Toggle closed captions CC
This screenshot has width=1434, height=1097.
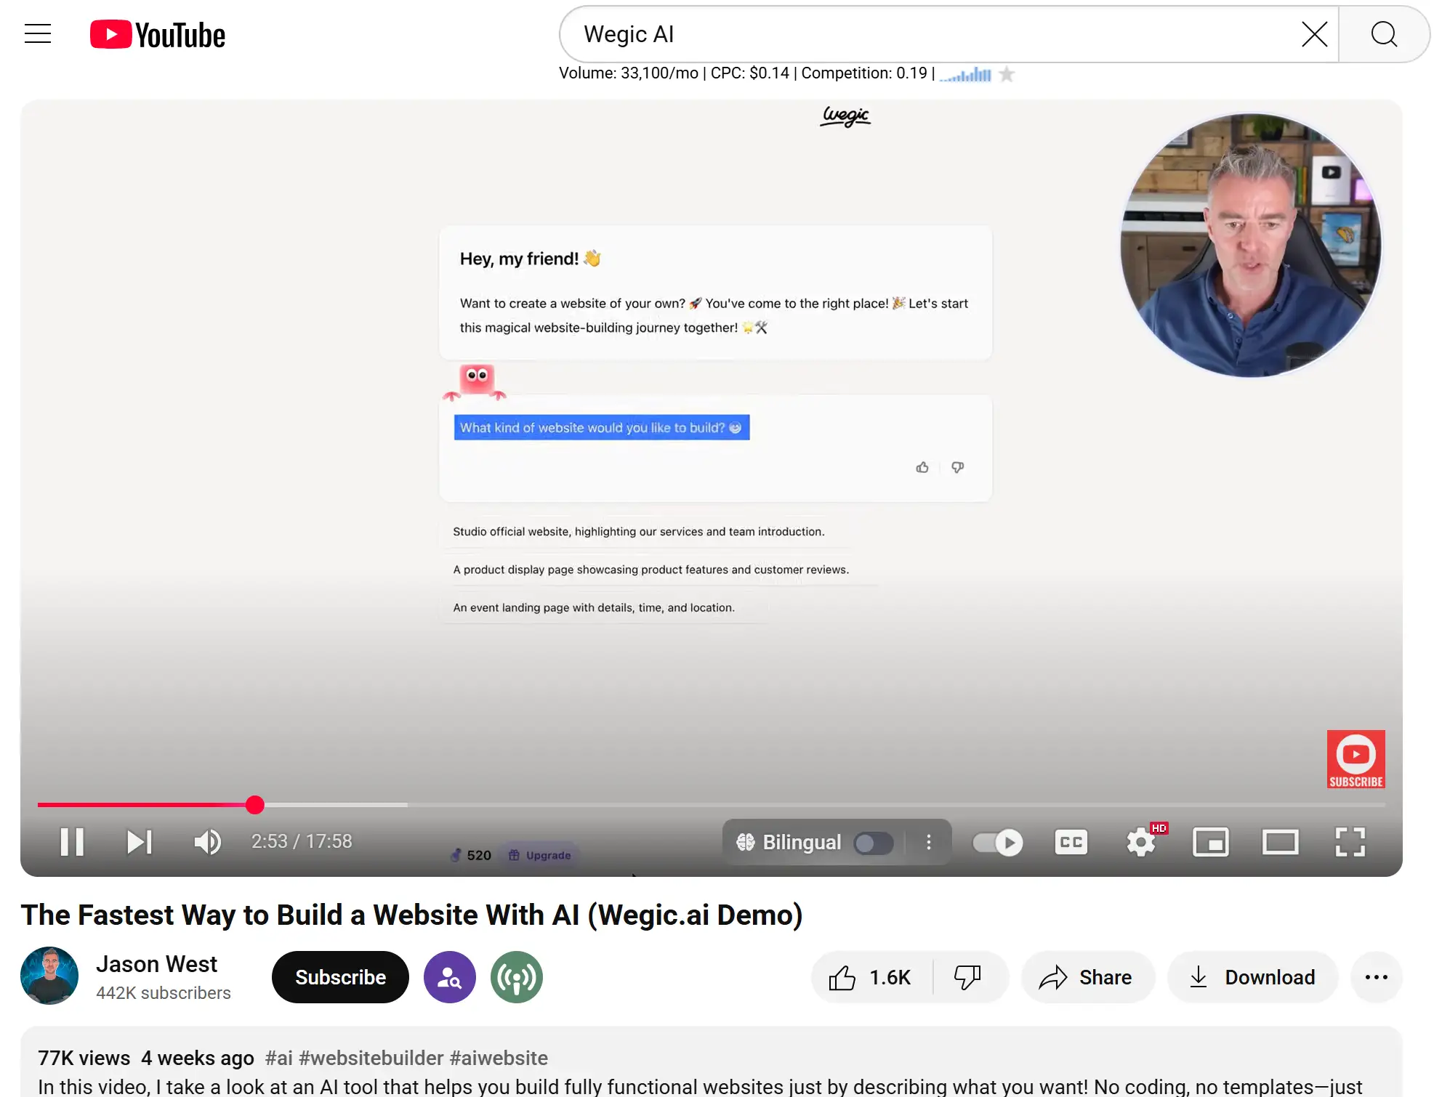coord(1071,842)
